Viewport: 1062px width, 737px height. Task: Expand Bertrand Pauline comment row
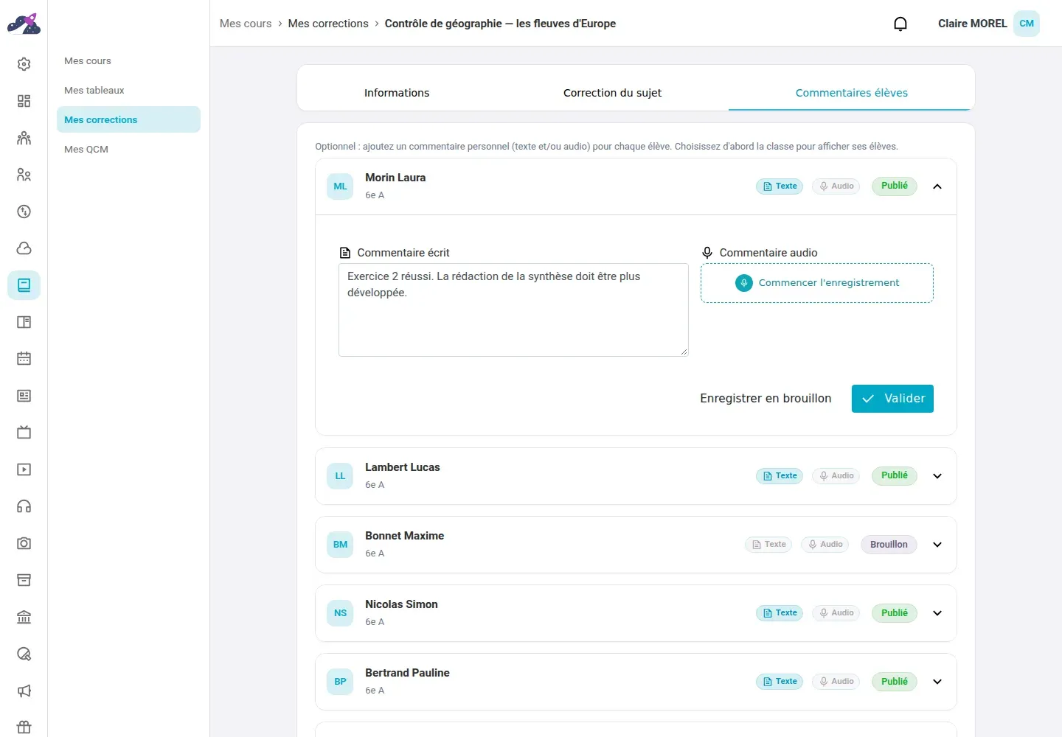[x=937, y=682]
